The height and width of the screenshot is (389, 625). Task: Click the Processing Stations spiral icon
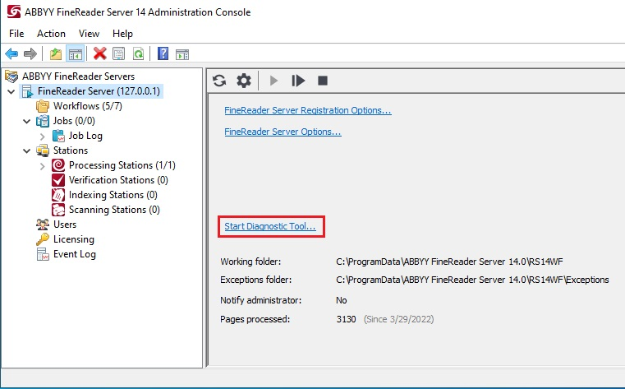[x=58, y=165]
